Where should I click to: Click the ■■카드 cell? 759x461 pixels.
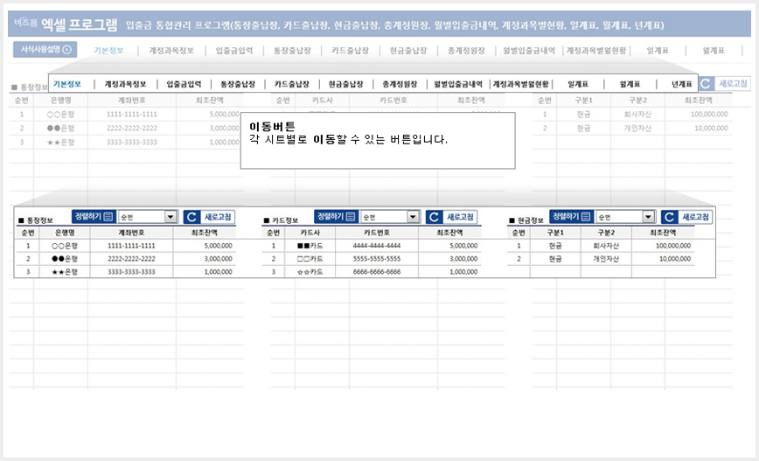click(310, 246)
